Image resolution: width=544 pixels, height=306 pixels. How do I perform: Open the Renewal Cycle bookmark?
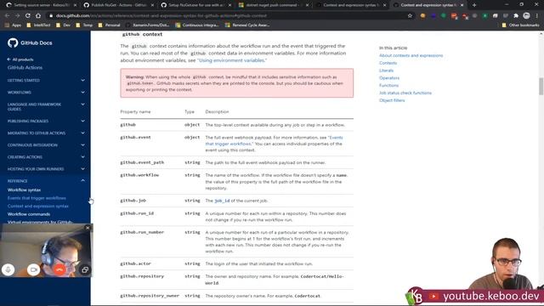coord(247,25)
